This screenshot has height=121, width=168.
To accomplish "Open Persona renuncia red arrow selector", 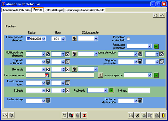I will coord(47,75).
